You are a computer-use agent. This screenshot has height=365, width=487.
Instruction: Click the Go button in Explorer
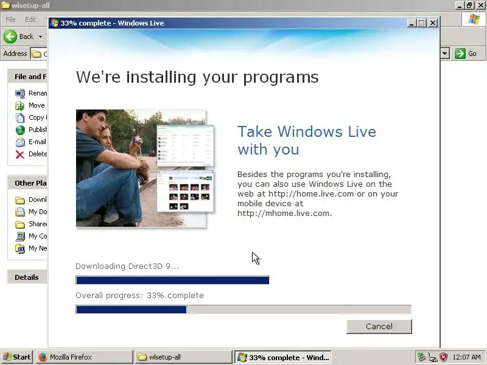click(466, 54)
